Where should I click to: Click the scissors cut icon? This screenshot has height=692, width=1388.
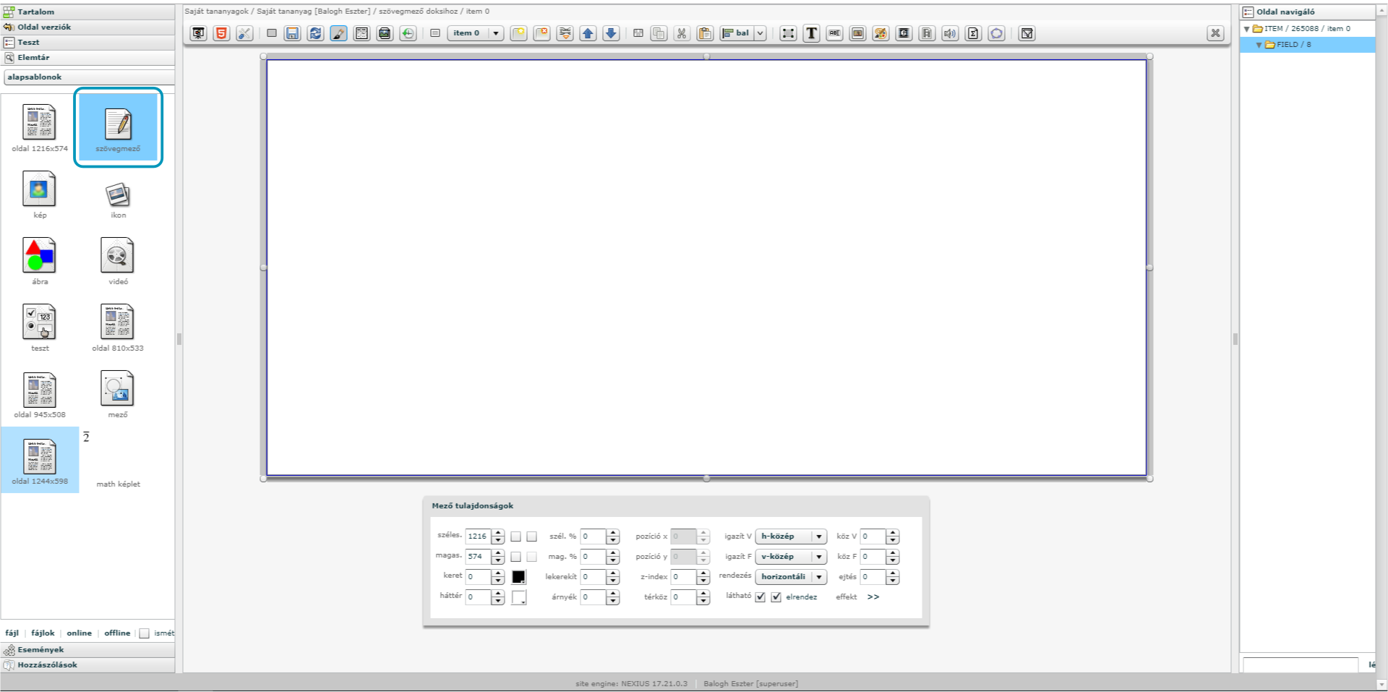pyautogui.click(x=682, y=33)
